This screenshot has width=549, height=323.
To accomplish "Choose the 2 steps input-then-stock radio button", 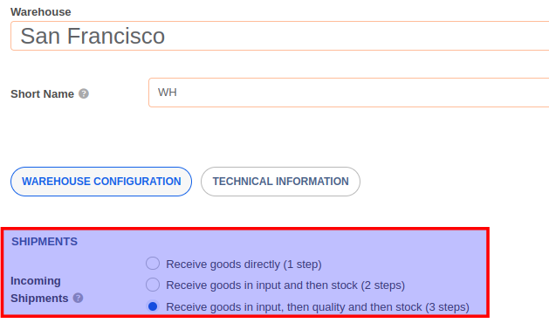I will (x=153, y=285).
